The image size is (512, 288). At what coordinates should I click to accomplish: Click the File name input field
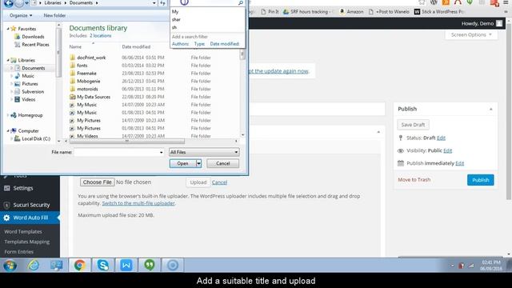coord(116,153)
